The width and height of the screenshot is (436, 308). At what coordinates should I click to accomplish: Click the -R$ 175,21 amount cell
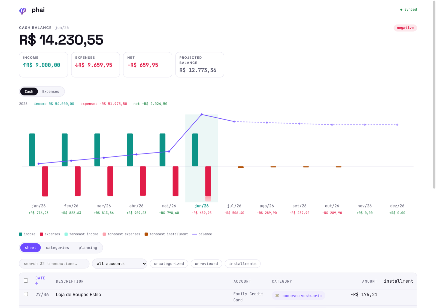tap(364, 295)
